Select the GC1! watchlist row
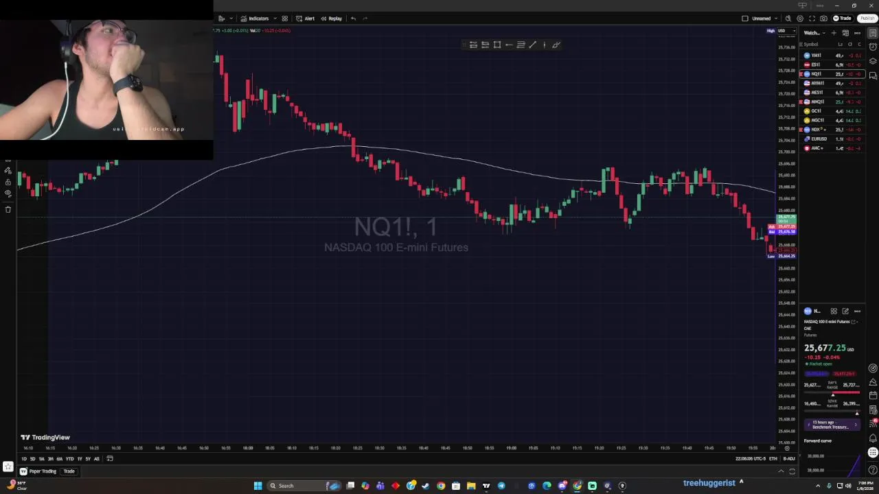 point(832,110)
